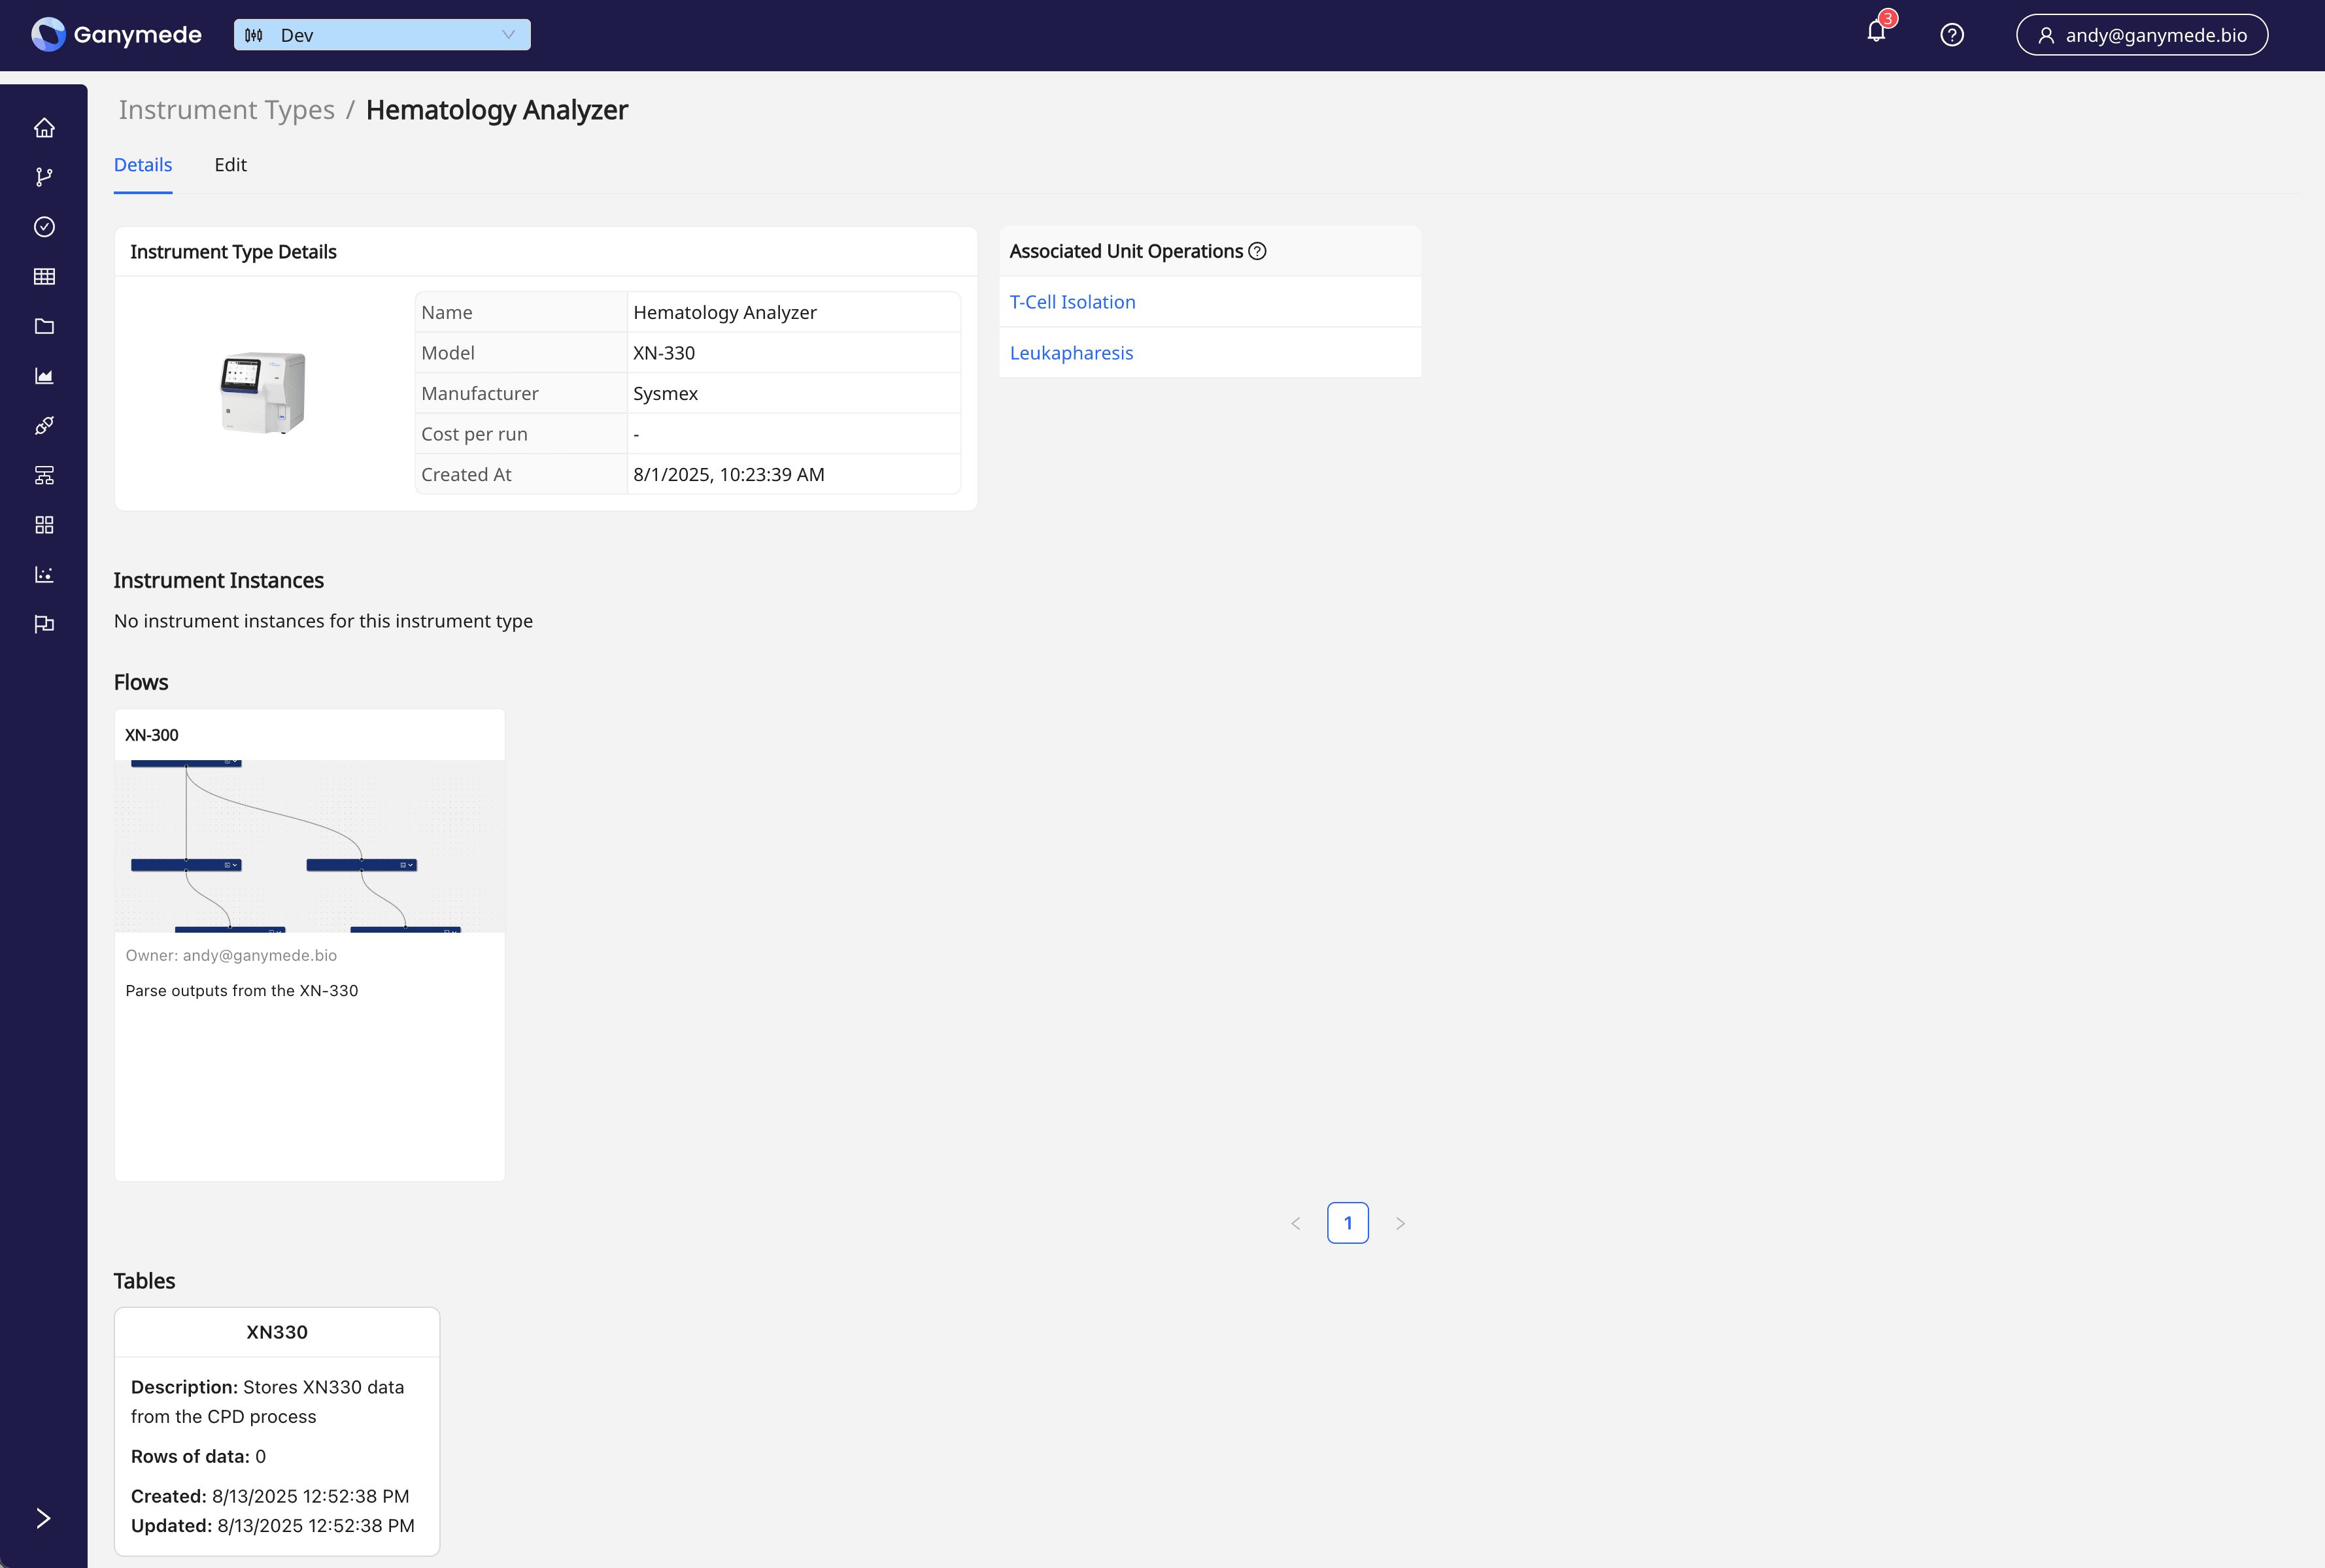Open the help question mark icon
This screenshot has height=1568, width=2325.
1952,35
